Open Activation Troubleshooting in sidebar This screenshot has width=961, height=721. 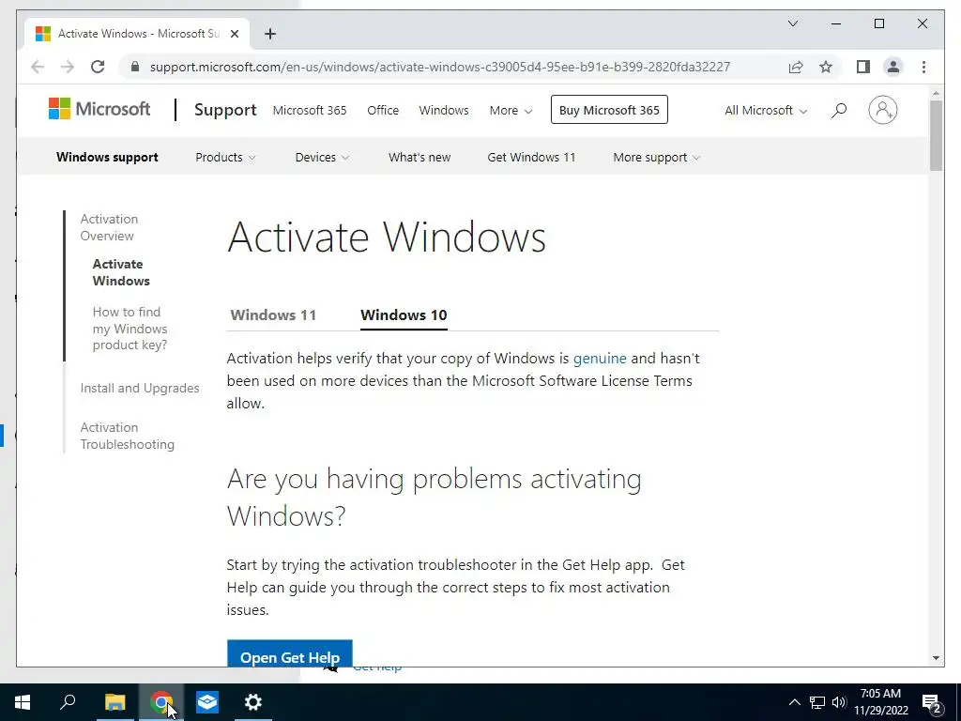(x=128, y=436)
